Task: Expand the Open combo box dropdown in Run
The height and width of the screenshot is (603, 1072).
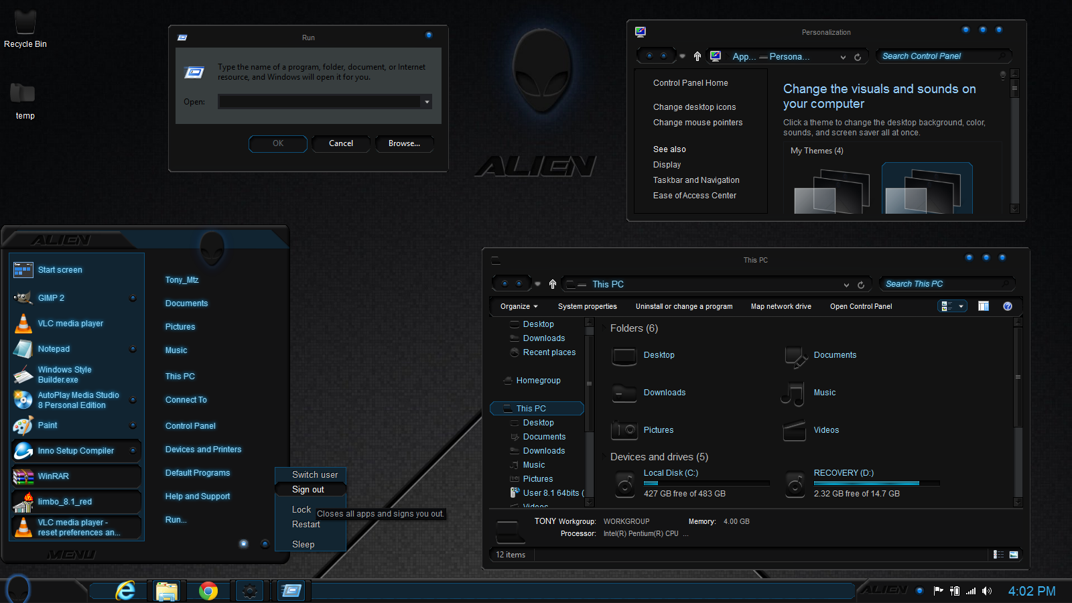Action: pyautogui.click(x=427, y=102)
